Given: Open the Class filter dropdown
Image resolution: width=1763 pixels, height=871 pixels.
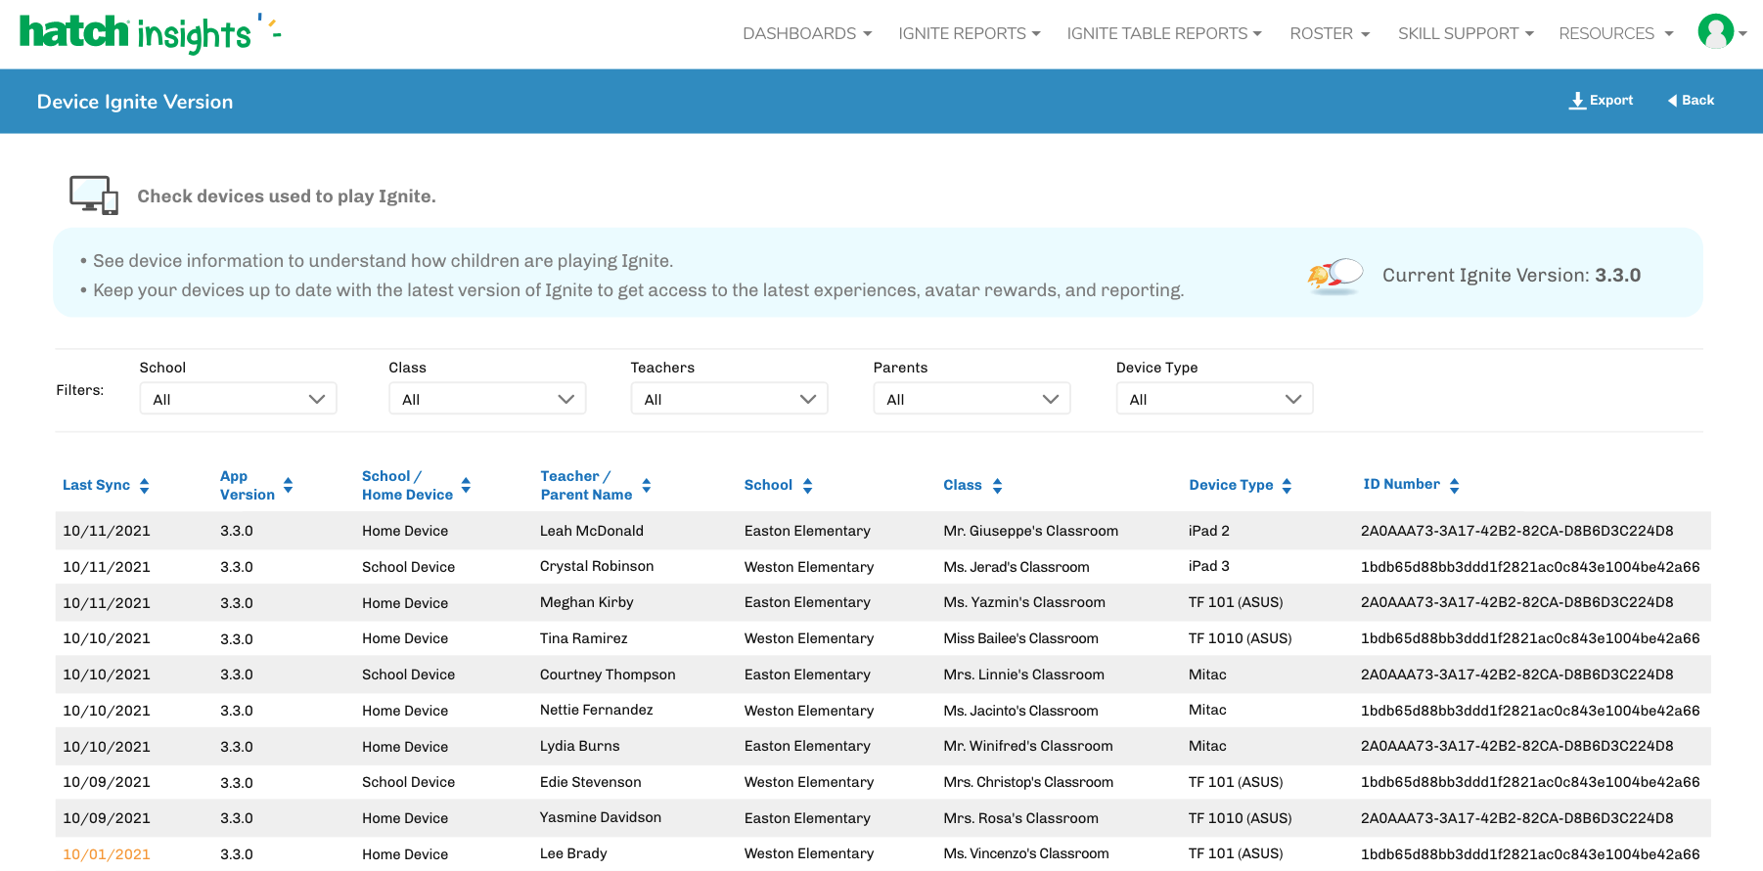Looking at the screenshot, I should tap(487, 399).
